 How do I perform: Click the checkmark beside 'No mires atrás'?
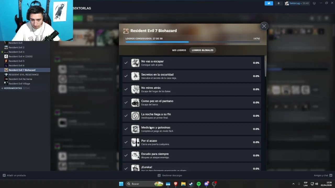(126, 89)
